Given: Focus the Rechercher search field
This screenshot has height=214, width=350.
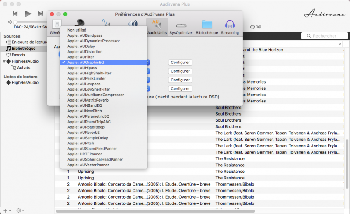Looking at the screenshot, I should [324, 36].
